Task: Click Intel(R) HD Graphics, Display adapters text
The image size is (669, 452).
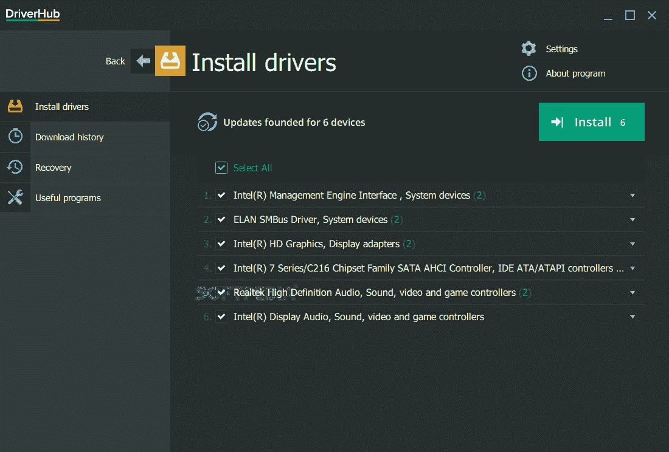Action: [x=316, y=244]
